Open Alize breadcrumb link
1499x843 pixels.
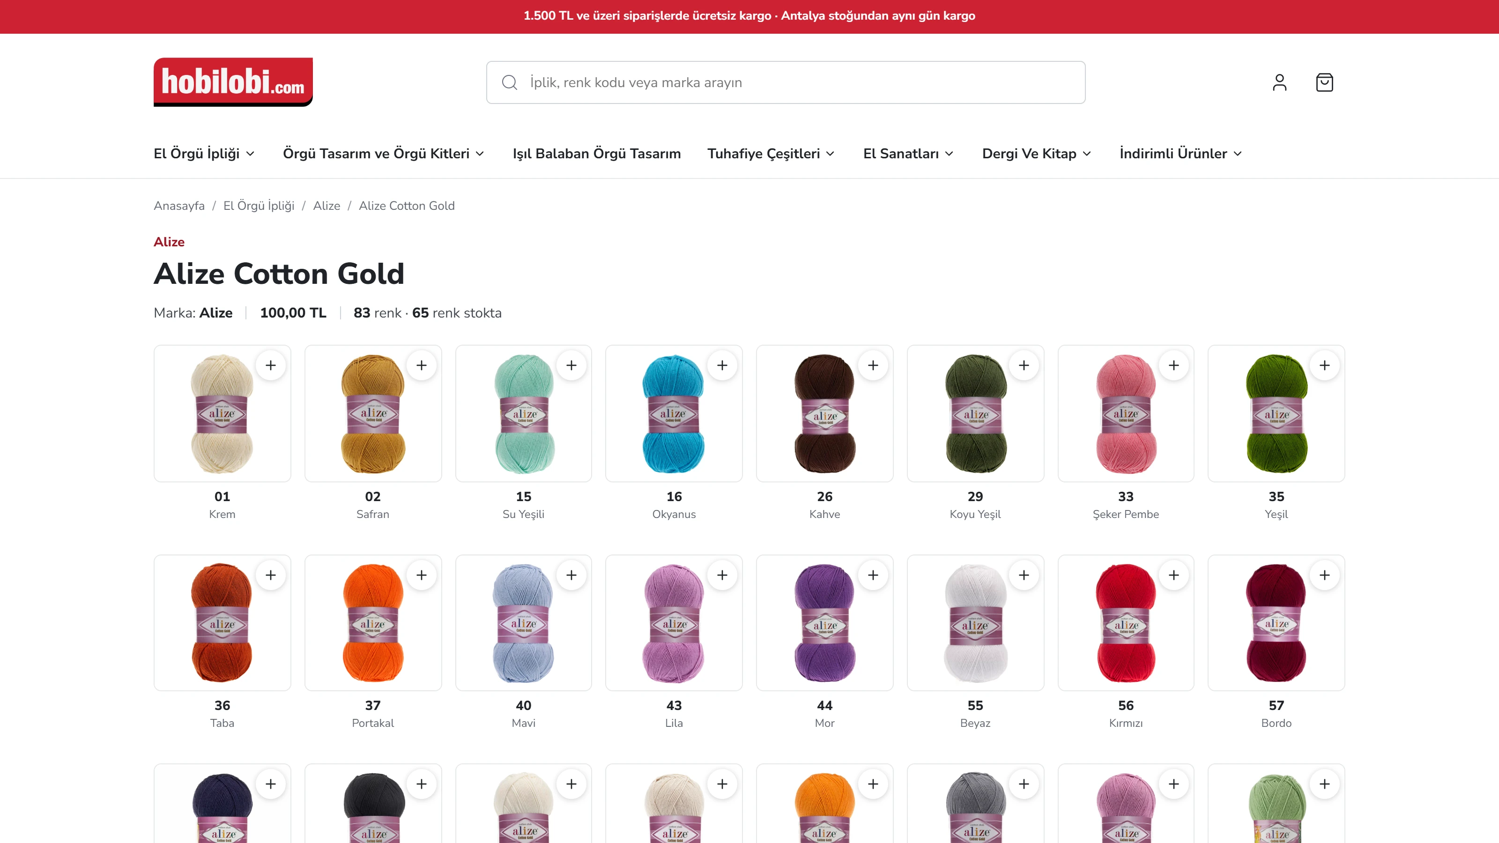click(x=327, y=206)
